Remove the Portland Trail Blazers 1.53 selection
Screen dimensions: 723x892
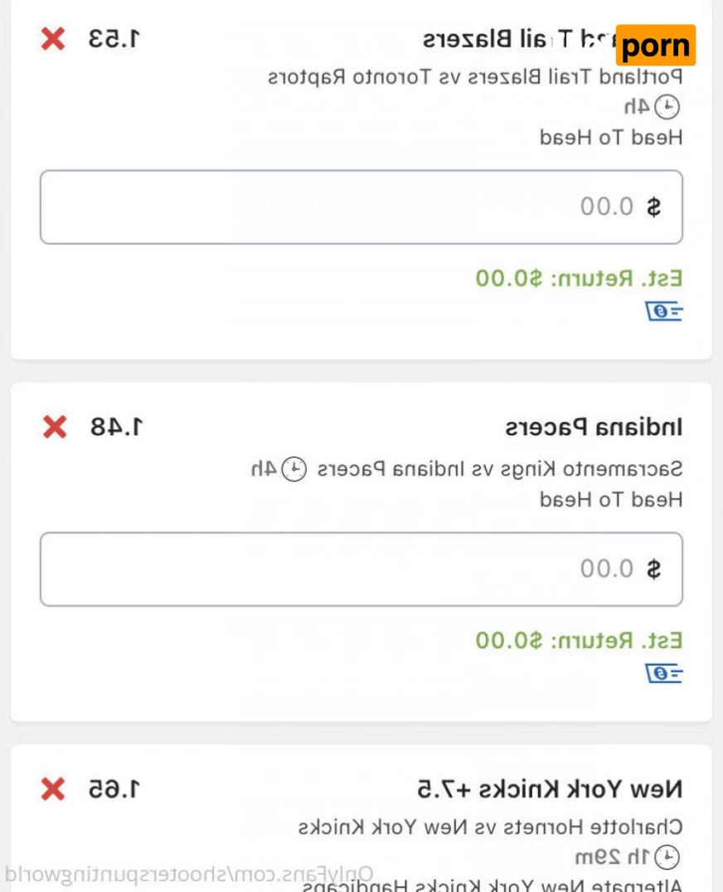pos(54,38)
